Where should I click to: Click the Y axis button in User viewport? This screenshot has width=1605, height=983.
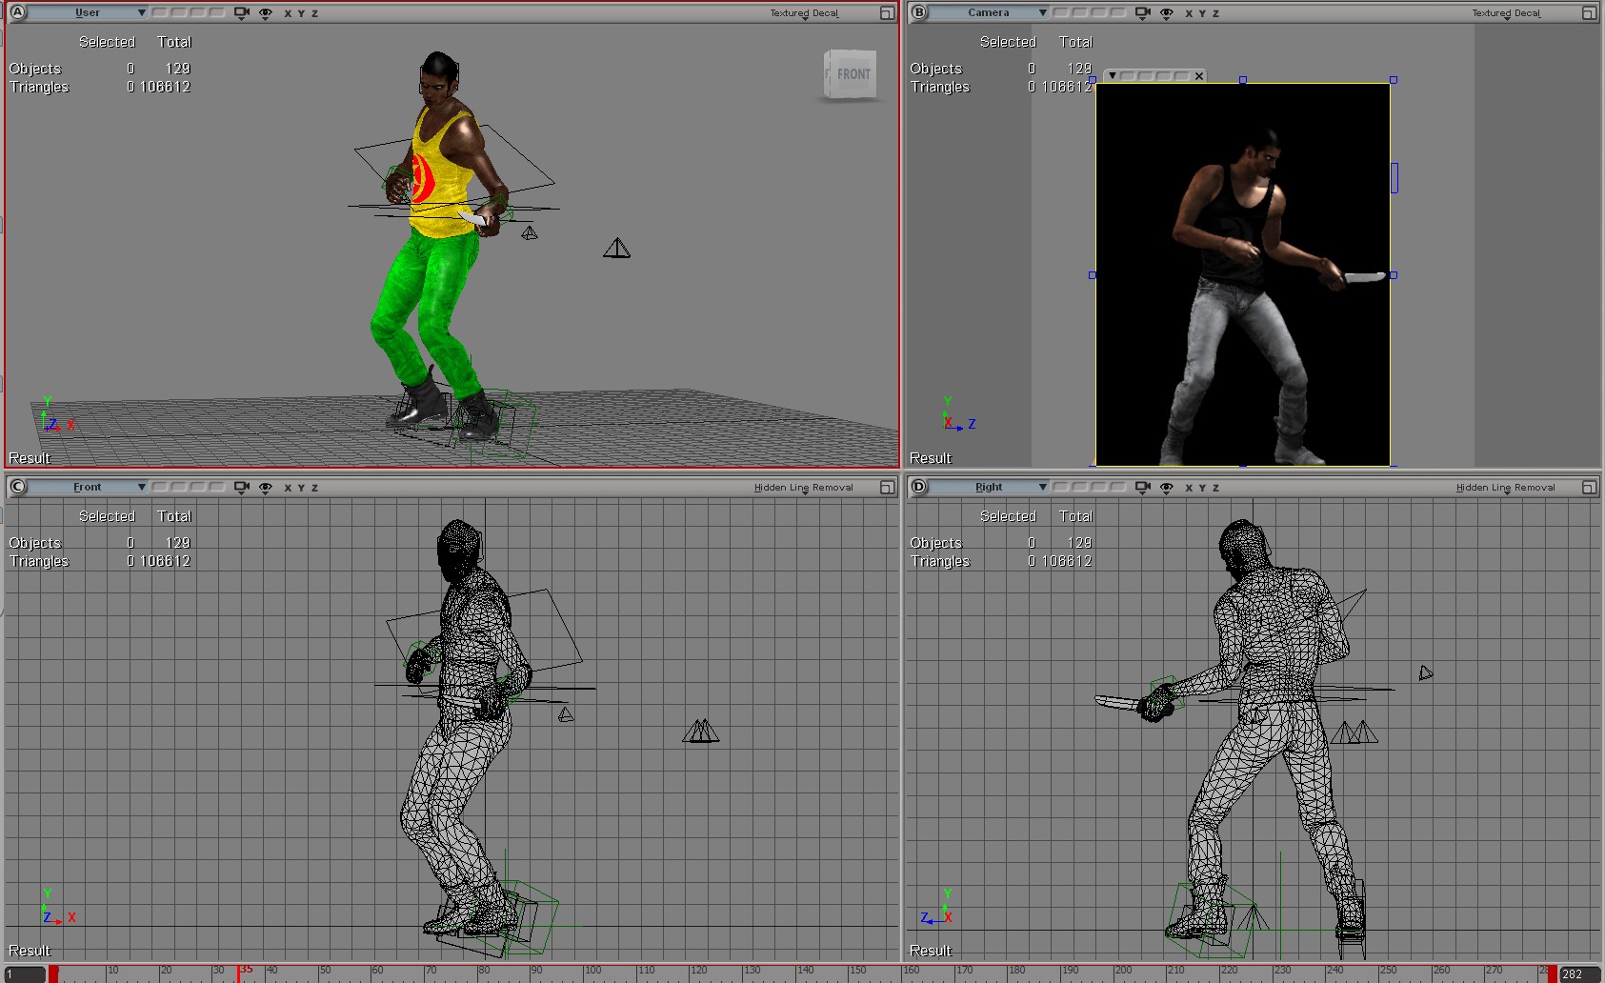(x=301, y=13)
